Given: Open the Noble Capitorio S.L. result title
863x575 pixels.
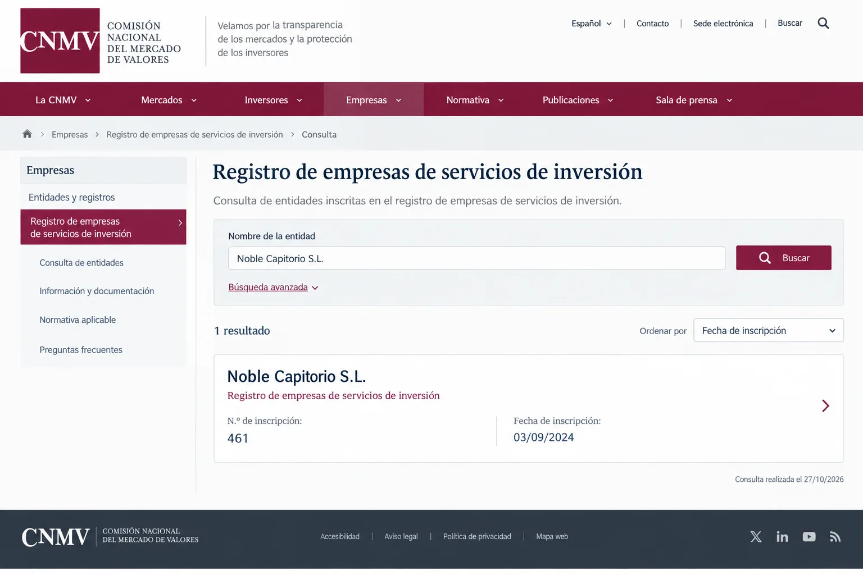Looking at the screenshot, I should 297,376.
